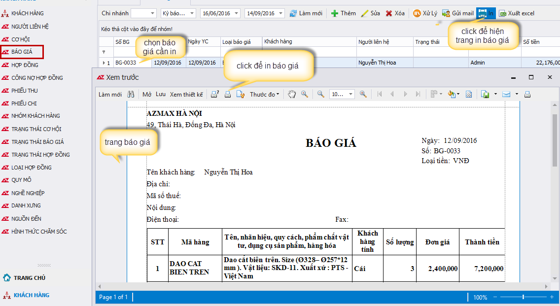560x306 pixels.
Task: Click the send via e-mail icon
Action: click(x=506, y=94)
